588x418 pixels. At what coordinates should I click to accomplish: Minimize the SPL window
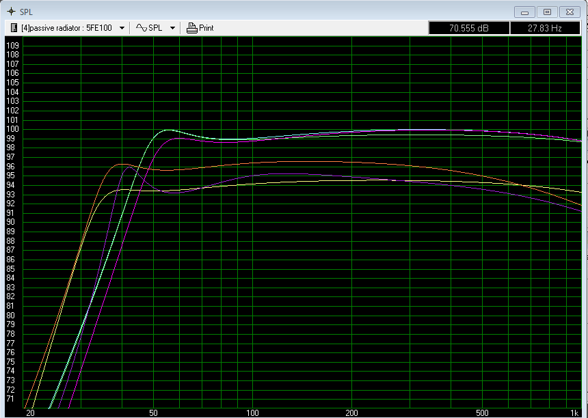click(524, 12)
